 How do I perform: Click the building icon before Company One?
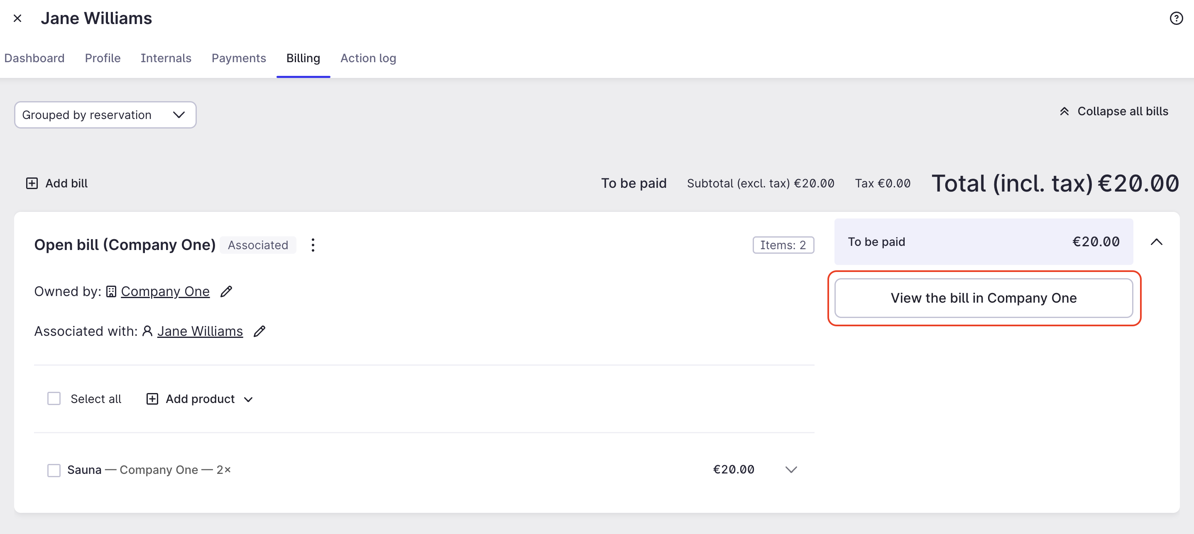click(111, 291)
